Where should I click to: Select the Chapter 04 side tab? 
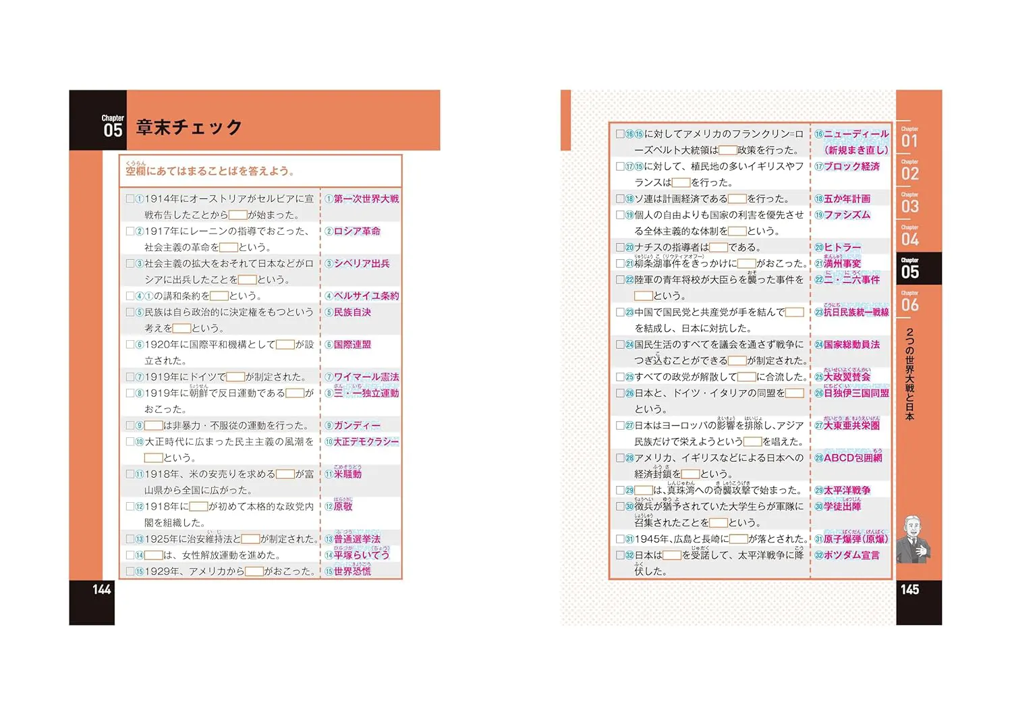(x=909, y=236)
